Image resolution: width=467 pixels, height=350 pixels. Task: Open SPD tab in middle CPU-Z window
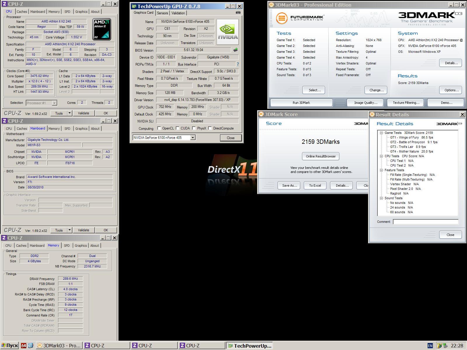67,129
